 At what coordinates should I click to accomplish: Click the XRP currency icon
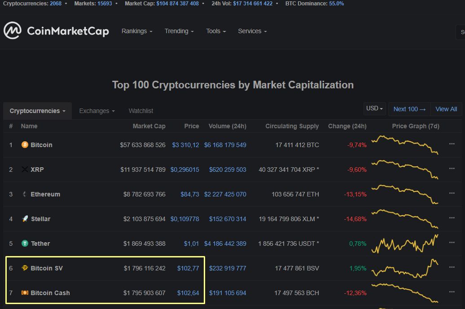24,170
